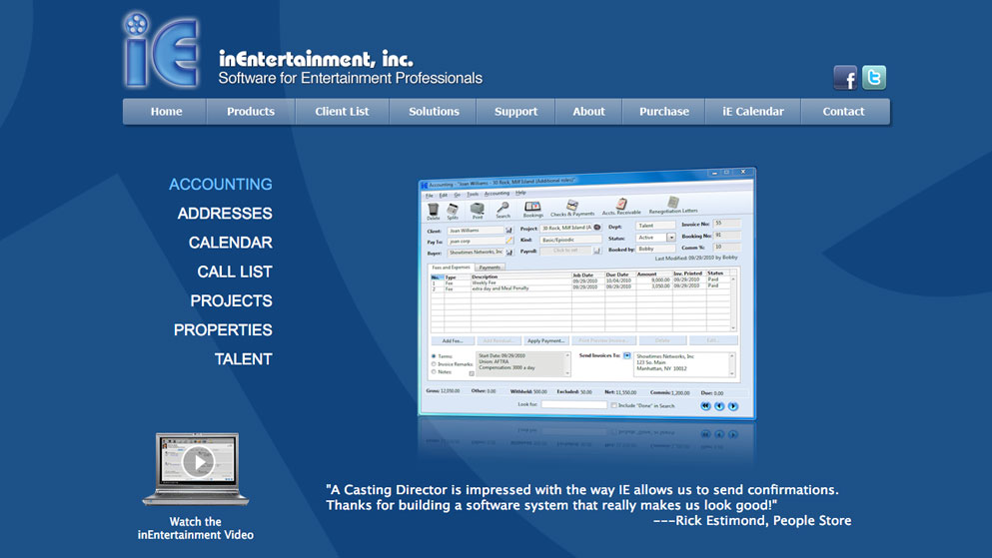The height and width of the screenshot is (558, 992).
Task: Open the Help menu in Accounting window
Action: (x=520, y=193)
